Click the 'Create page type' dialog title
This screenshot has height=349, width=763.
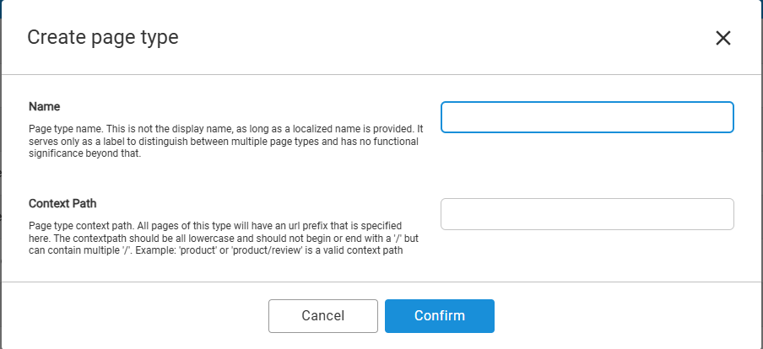point(103,37)
